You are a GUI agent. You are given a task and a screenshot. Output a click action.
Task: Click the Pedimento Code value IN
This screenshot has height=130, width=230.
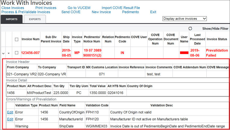coord(122,53)
